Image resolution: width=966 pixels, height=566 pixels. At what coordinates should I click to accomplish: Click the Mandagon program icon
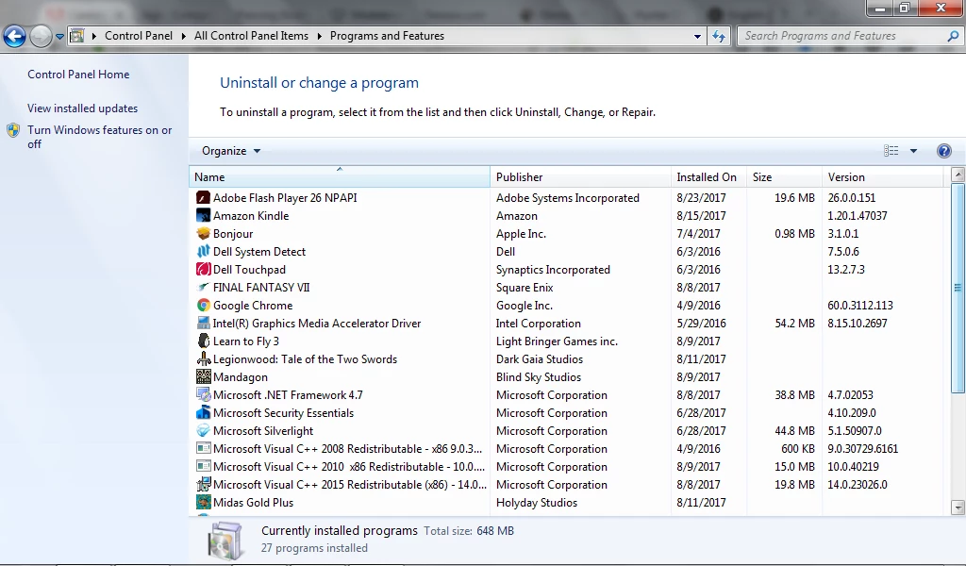click(x=204, y=376)
